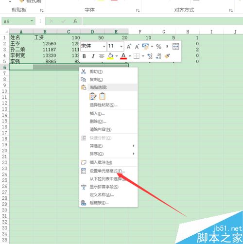Click cell containing 李树宾
Image resolution: width=243 pixels, height=244 pixels.
click(21, 55)
